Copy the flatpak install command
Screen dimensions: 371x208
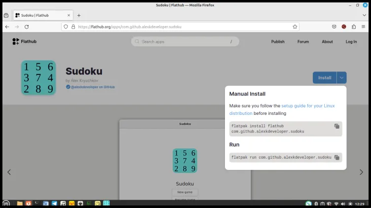coord(336,126)
